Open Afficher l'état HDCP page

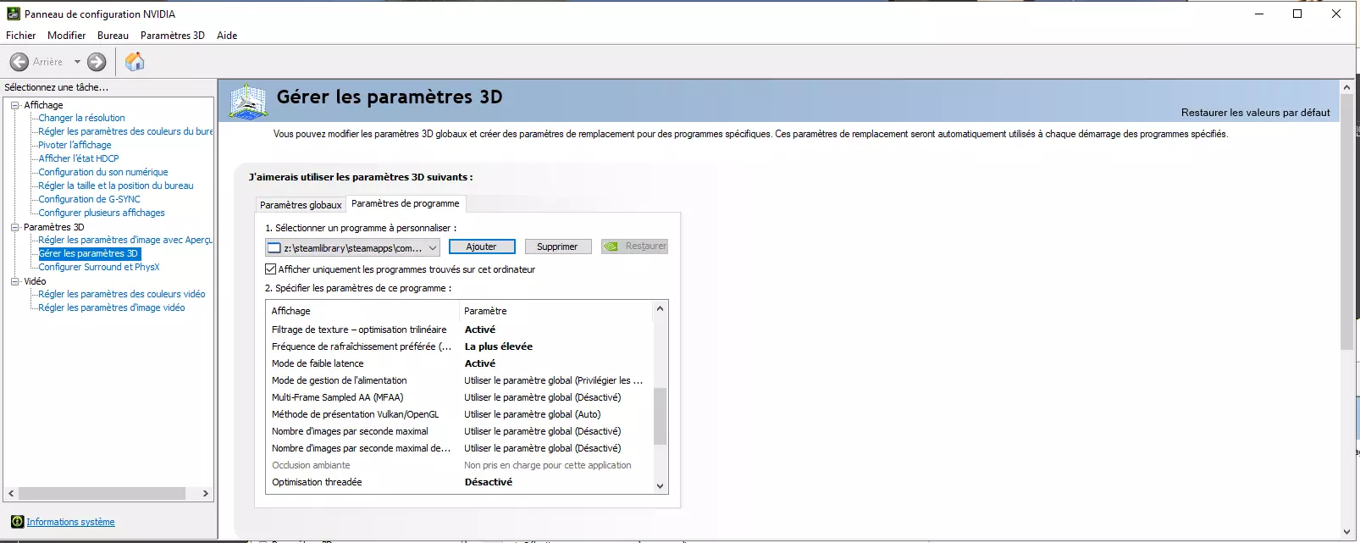(x=79, y=158)
